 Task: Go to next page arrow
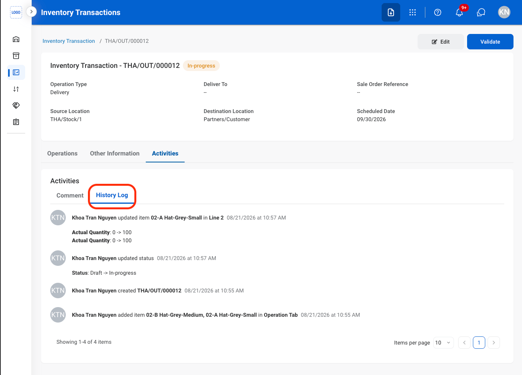tap(494, 343)
